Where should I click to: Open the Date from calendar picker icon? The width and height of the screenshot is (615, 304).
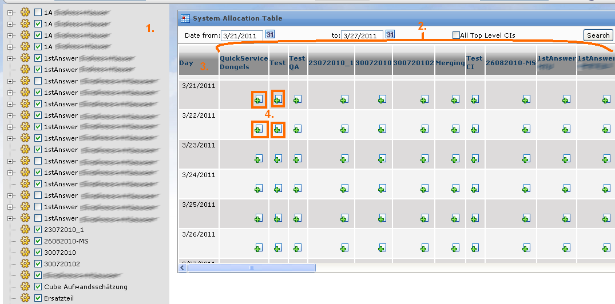click(x=270, y=34)
